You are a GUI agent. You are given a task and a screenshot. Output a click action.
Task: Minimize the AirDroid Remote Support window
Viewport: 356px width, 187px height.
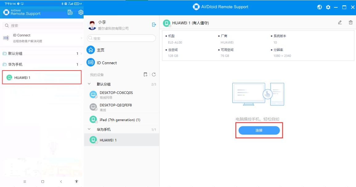click(336, 7)
